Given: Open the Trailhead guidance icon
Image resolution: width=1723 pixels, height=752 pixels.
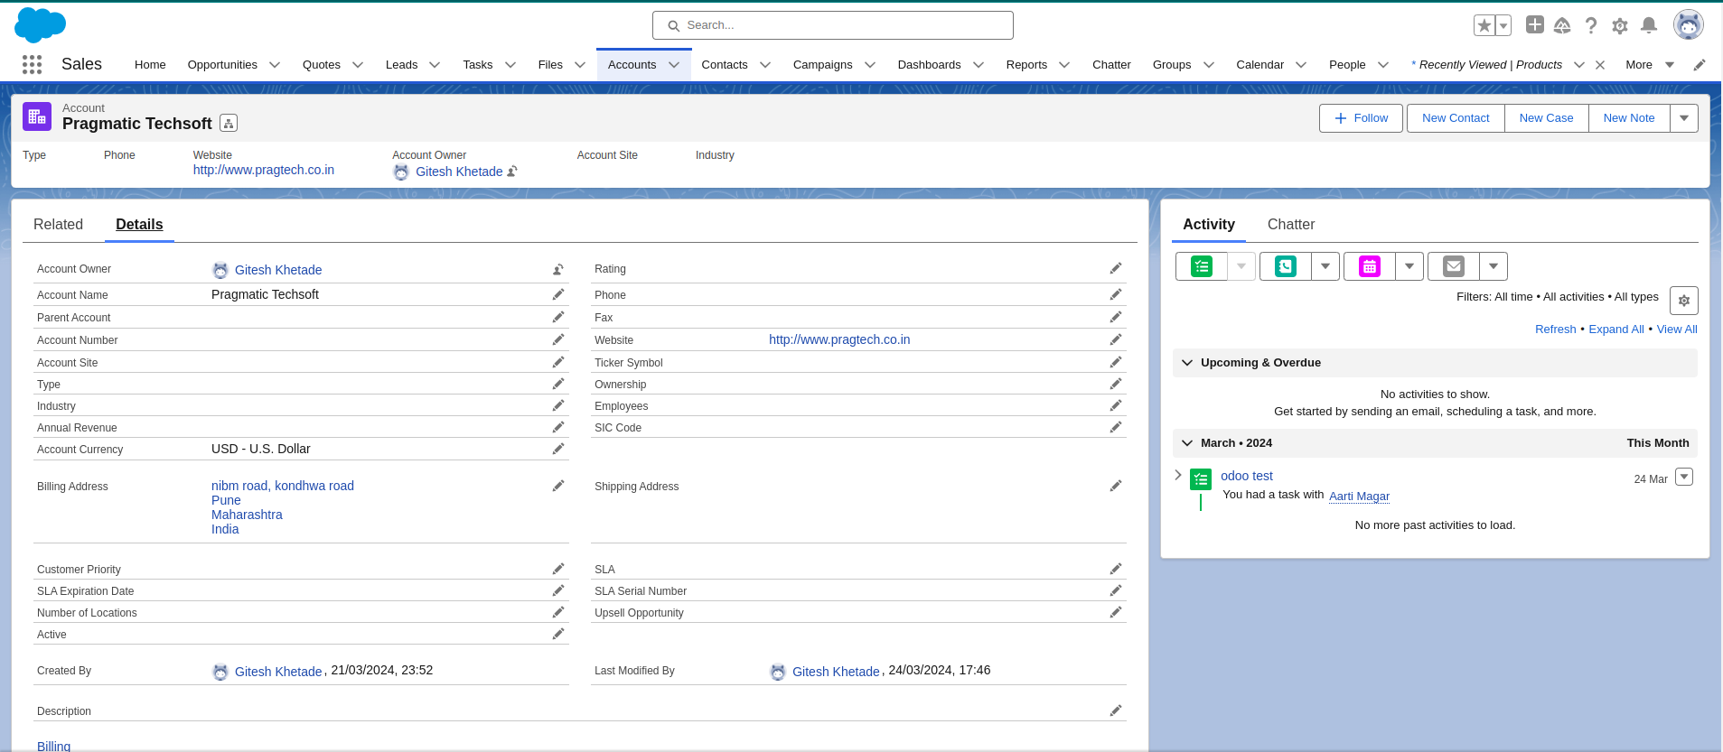Looking at the screenshot, I should pyautogui.click(x=1562, y=25).
